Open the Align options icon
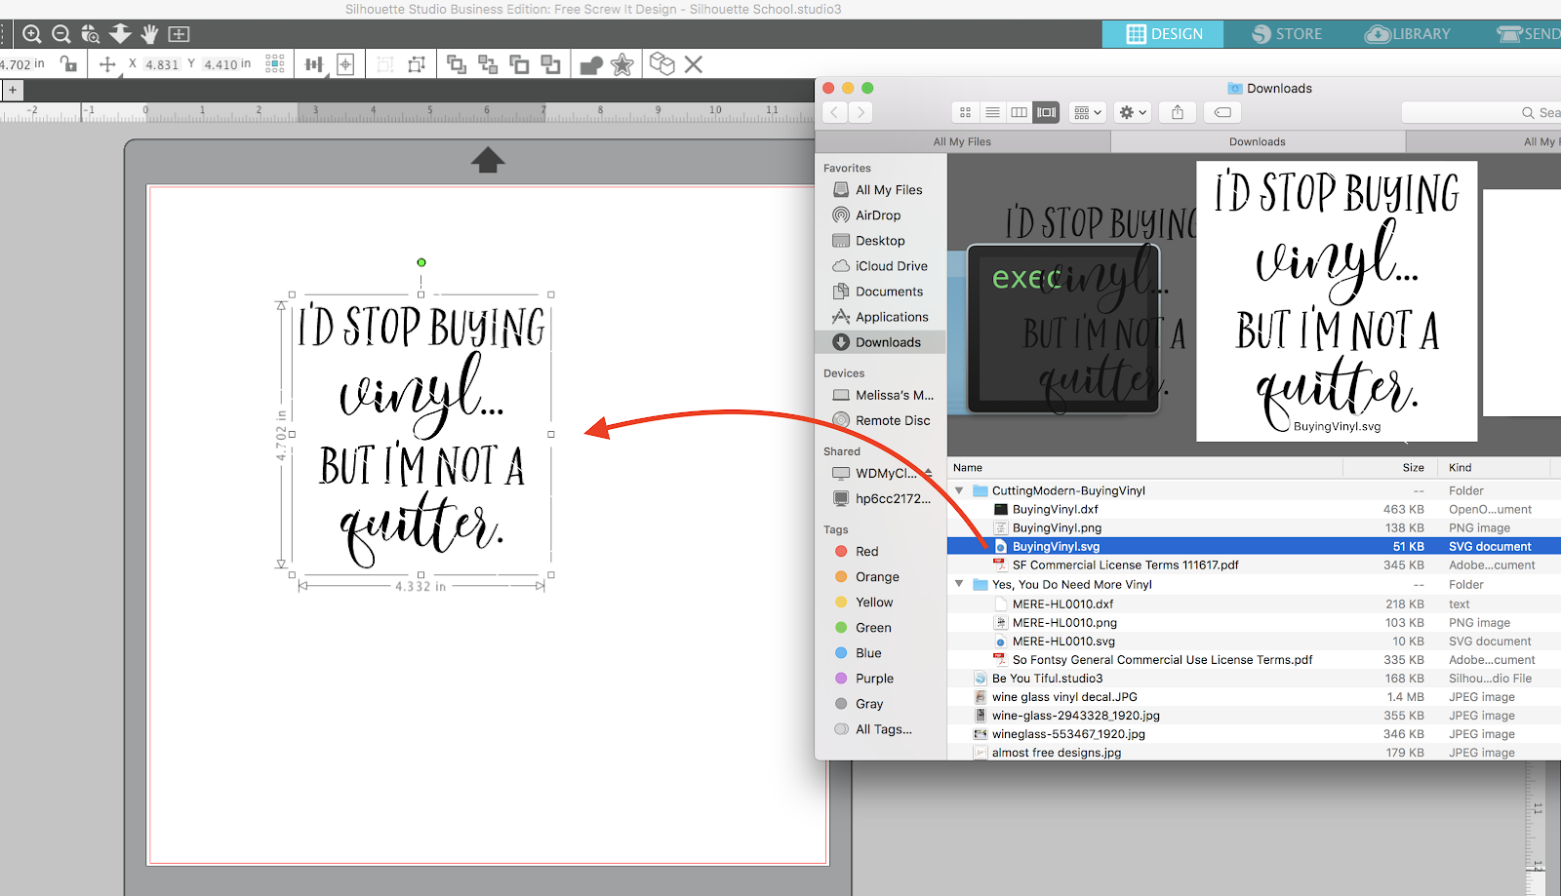 pos(314,64)
